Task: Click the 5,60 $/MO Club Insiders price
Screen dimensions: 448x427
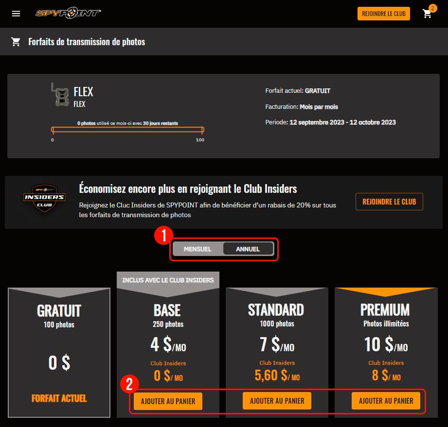Action: point(277,376)
